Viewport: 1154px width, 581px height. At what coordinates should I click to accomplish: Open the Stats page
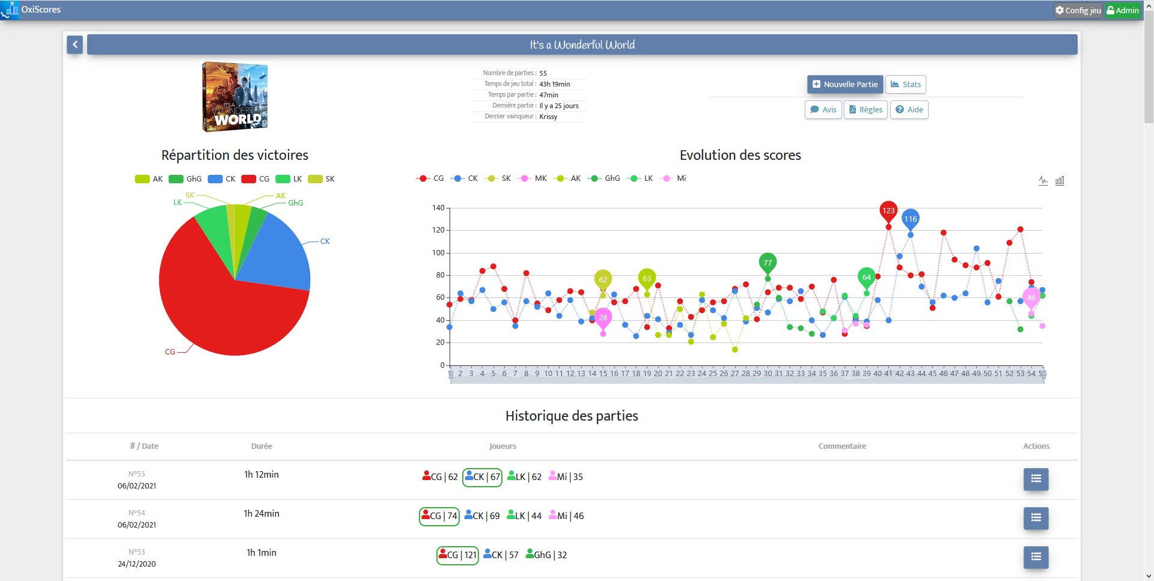(905, 84)
